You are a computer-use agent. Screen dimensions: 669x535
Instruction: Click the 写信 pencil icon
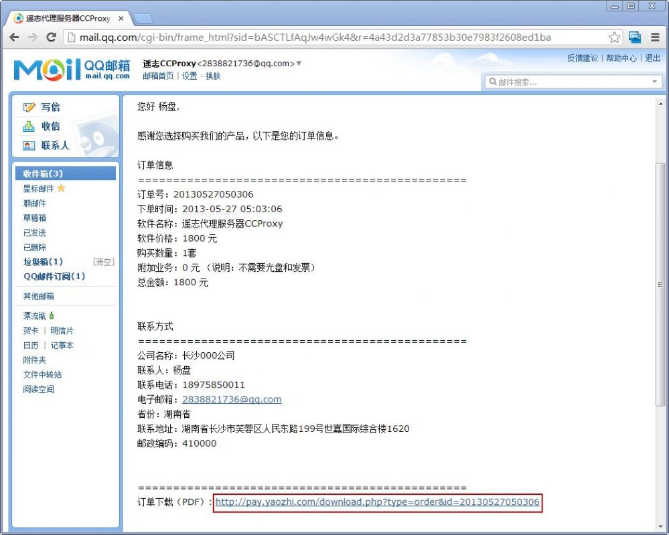pos(29,107)
